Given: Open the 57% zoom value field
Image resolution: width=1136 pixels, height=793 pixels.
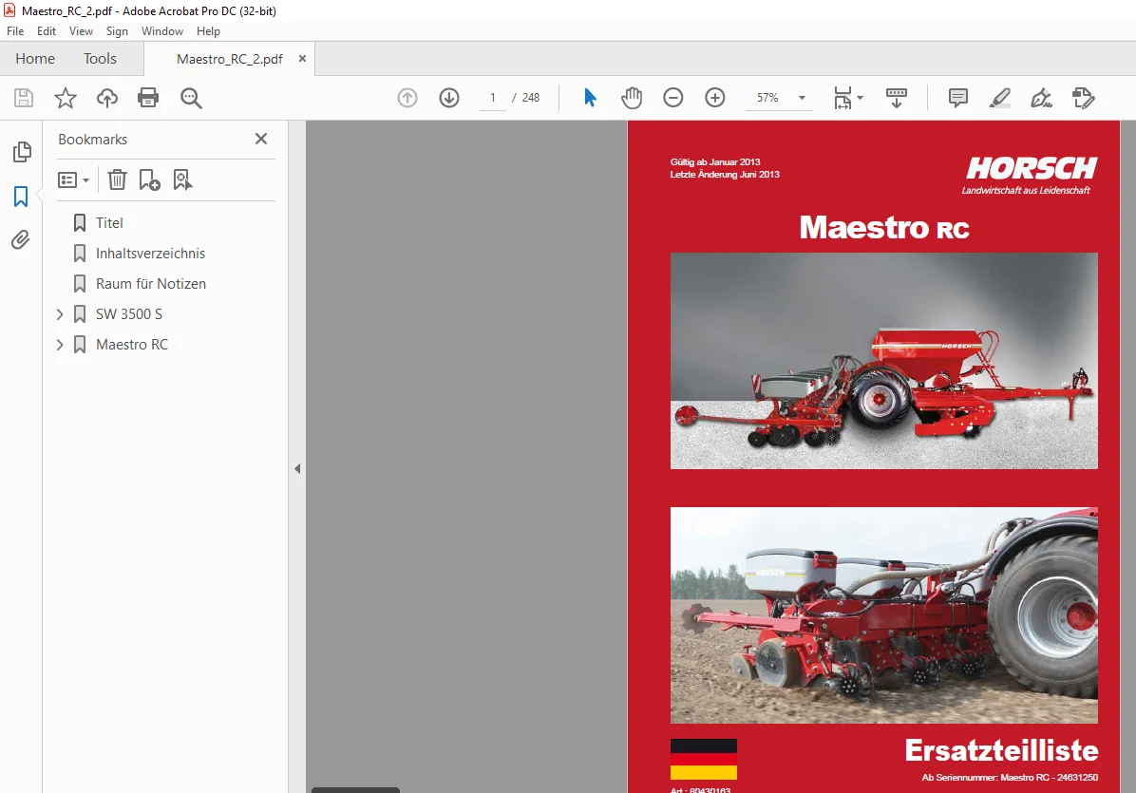Looking at the screenshot, I should pos(768,98).
